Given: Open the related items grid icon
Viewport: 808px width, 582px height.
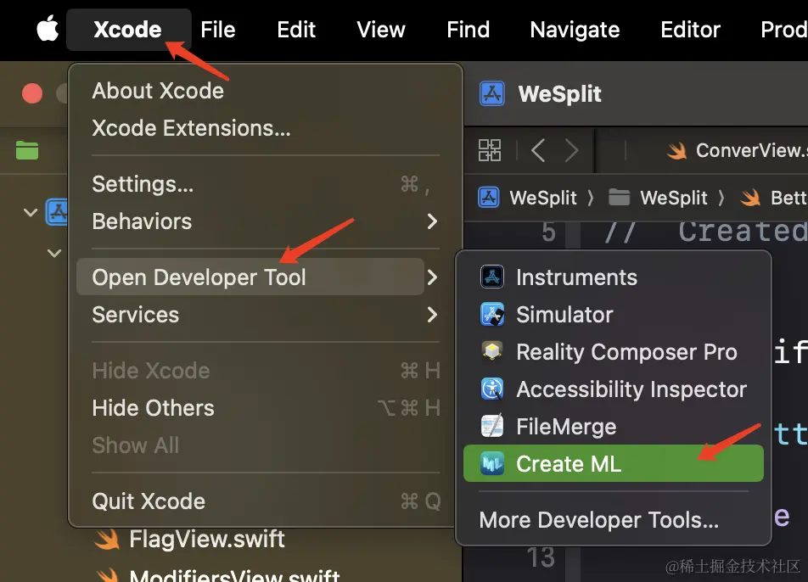Looking at the screenshot, I should [490, 151].
